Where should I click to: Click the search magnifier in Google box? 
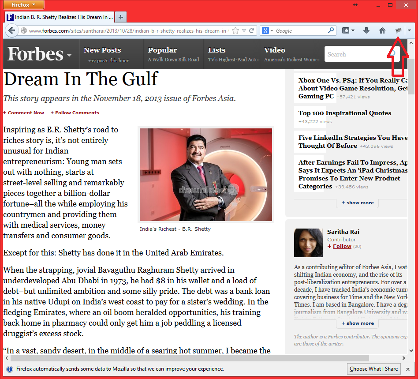click(331, 30)
